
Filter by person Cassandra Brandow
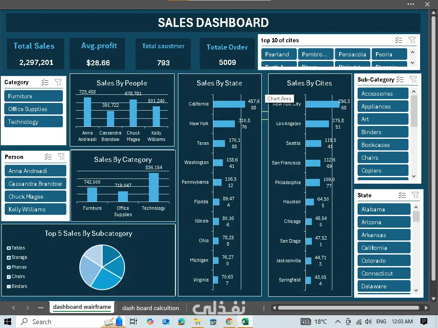pos(36,184)
